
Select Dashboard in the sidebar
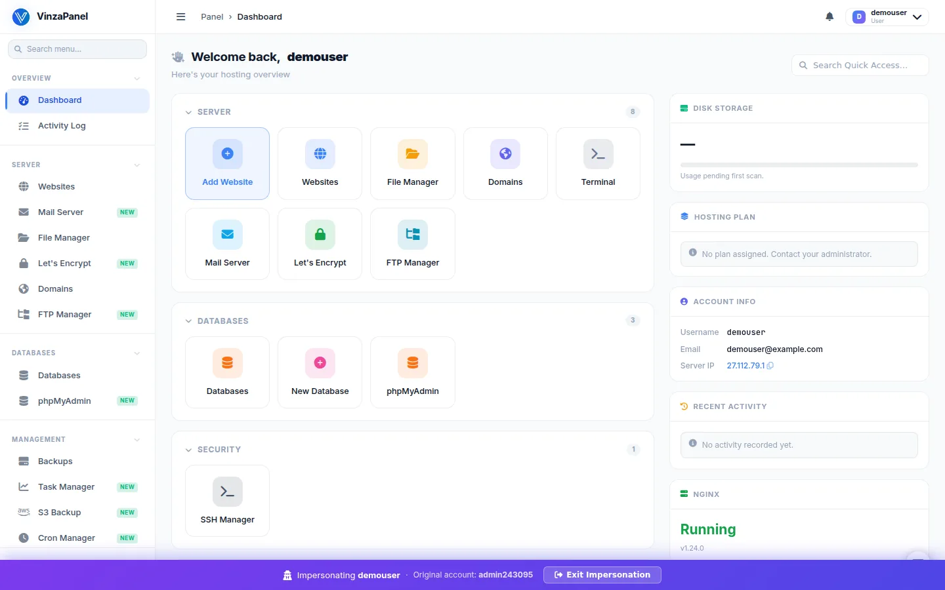point(77,100)
